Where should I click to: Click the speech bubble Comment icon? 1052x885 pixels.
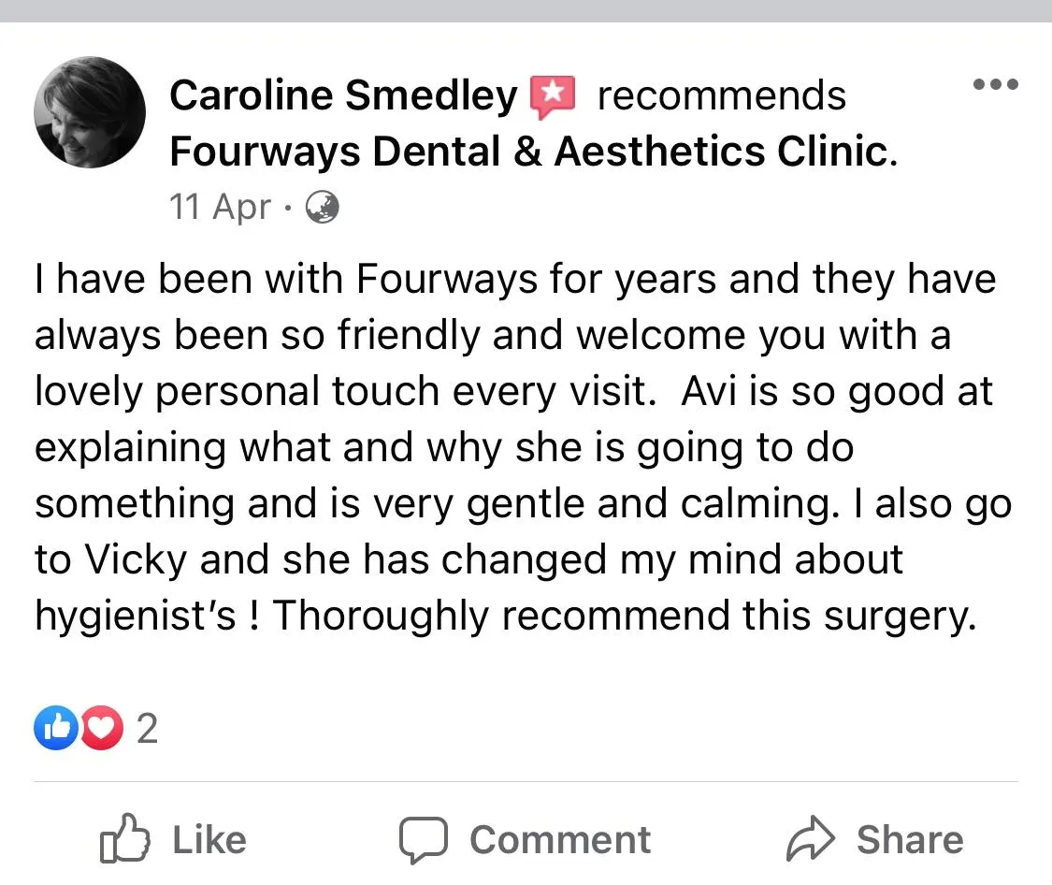pyautogui.click(x=424, y=839)
